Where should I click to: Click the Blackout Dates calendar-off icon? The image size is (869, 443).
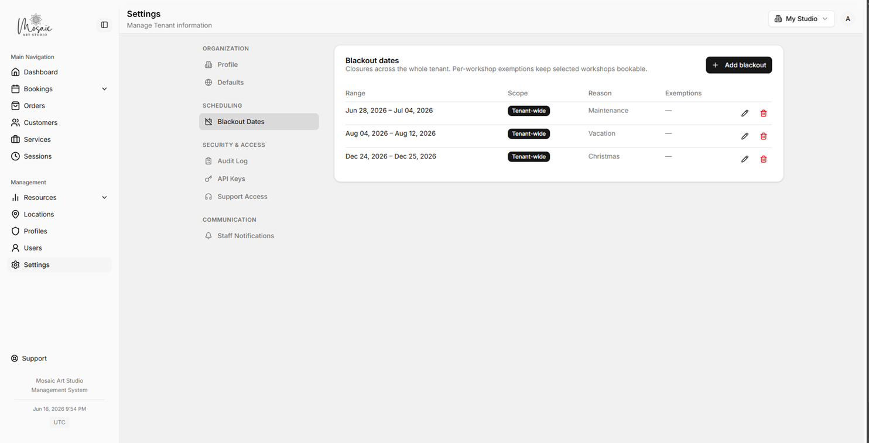[x=208, y=122]
